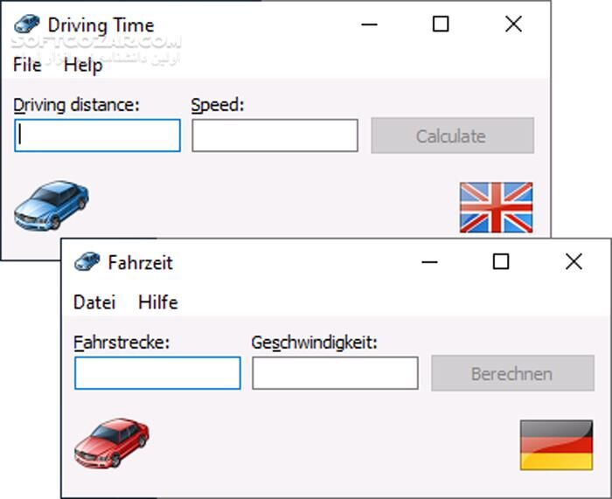Open the Hilfe menu
This screenshot has width=612, height=499.
(x=158, y=302)
